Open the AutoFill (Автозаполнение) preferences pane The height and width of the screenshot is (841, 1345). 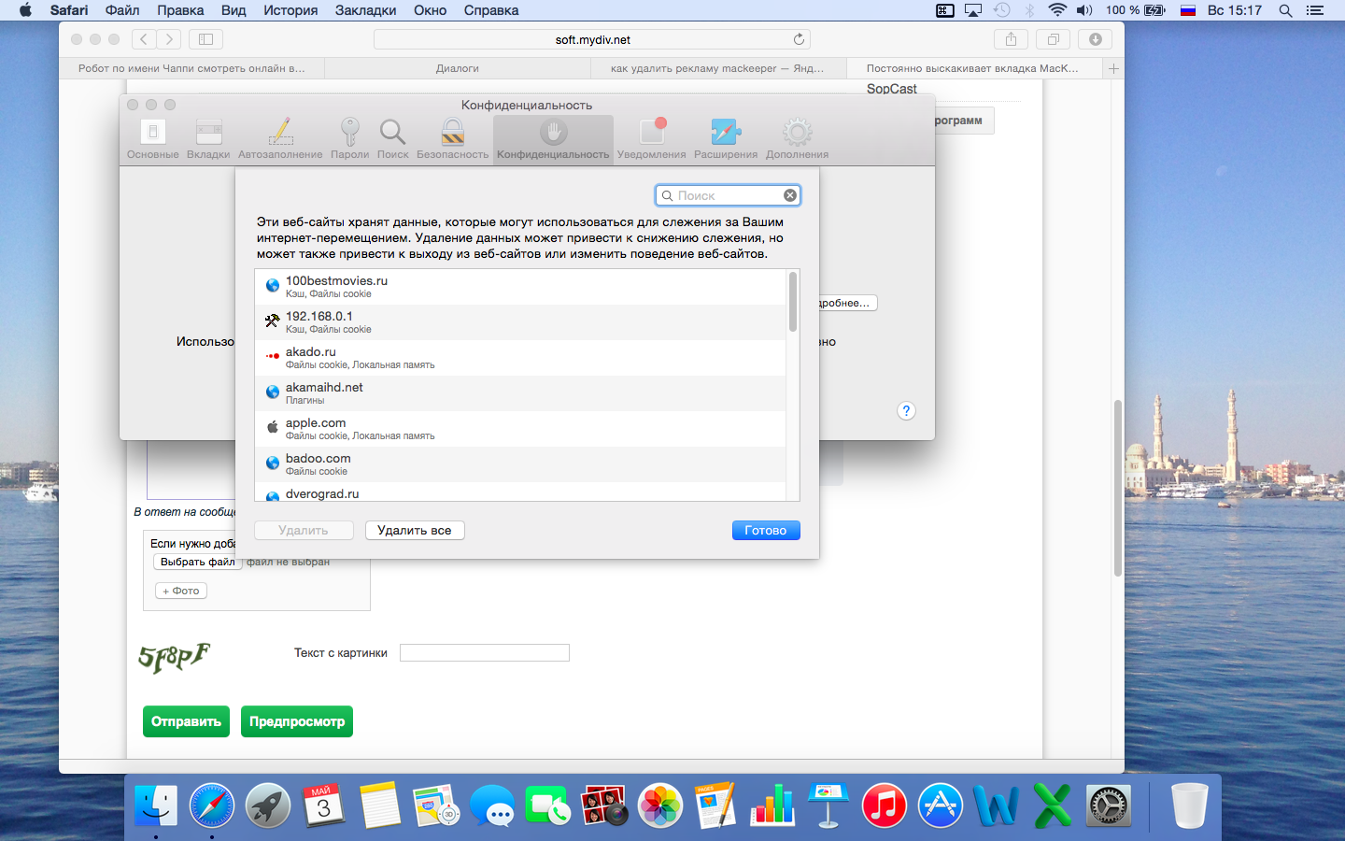coord(280,139)
